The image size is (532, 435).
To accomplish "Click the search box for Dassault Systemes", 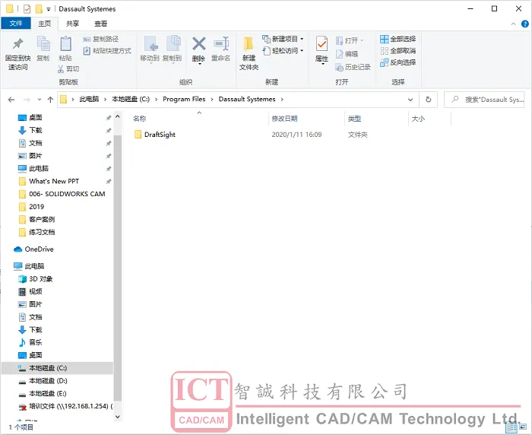I will [489, 99].
